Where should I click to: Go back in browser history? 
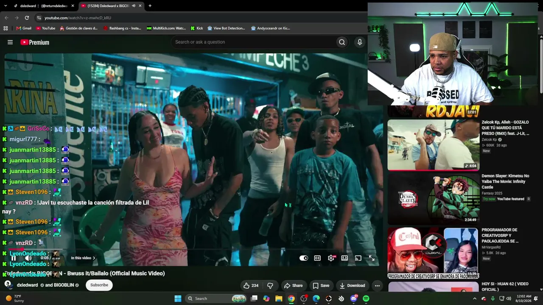click(x=6, y=18)
